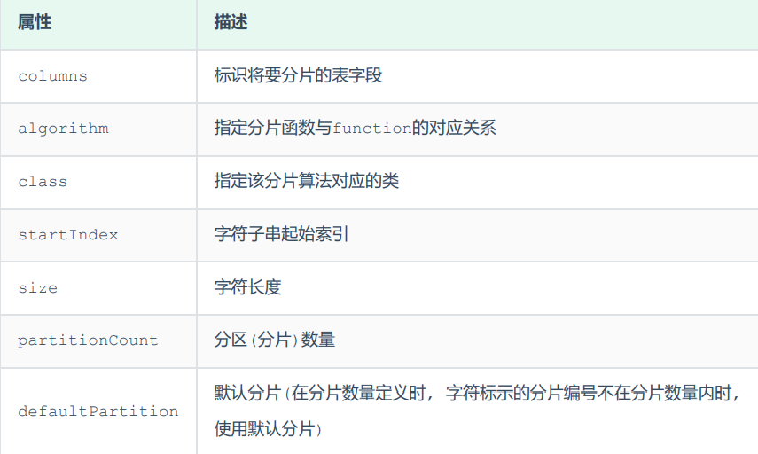Select the columns attribute cell
Screen dimensions: 758x454
[x=53, y=76]
